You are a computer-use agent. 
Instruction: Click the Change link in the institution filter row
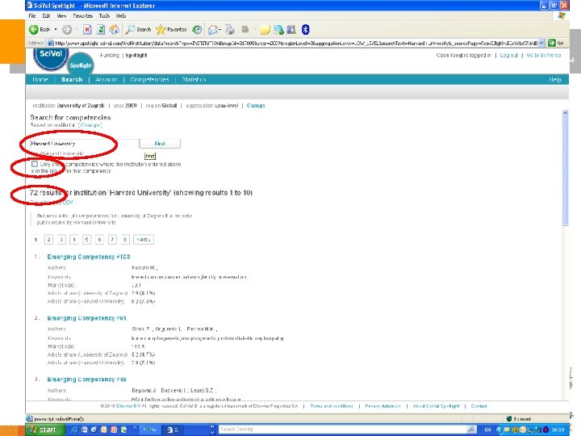pos(256,105)
